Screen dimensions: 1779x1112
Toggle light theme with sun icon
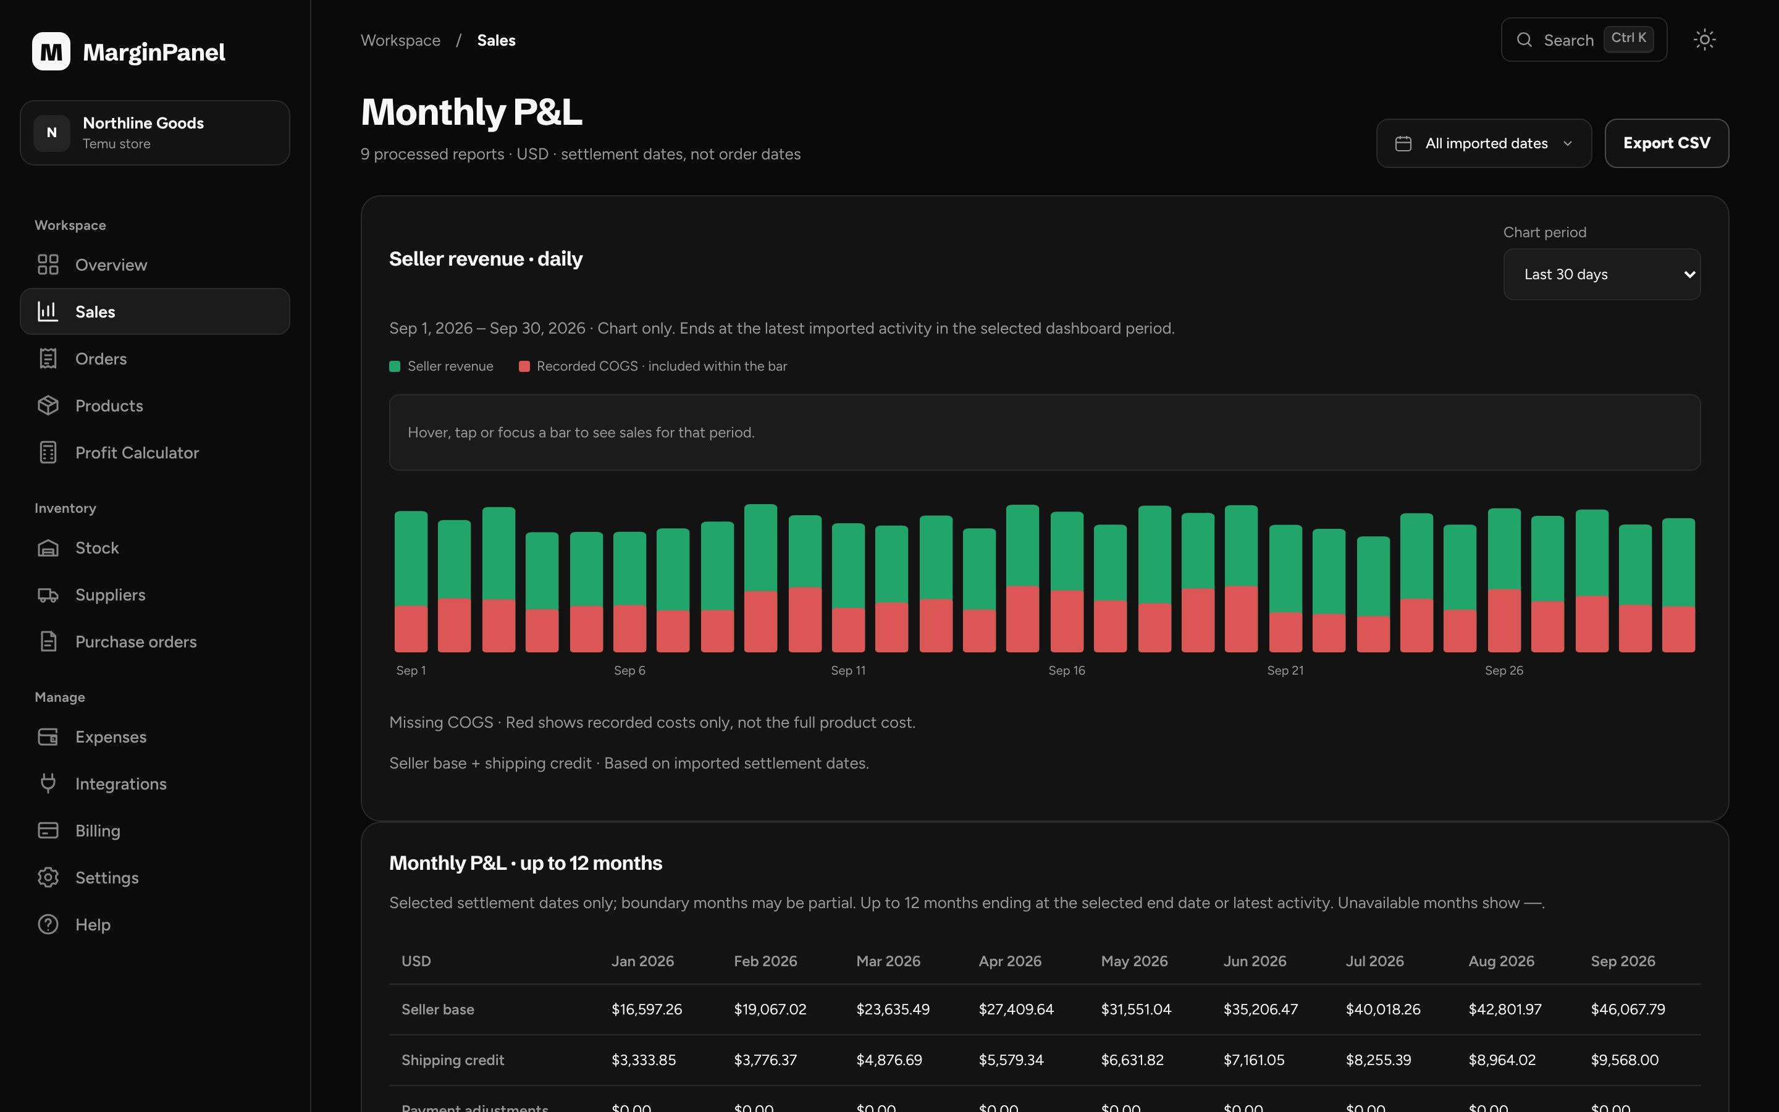pyautogui.click(x=1704, y=40)
